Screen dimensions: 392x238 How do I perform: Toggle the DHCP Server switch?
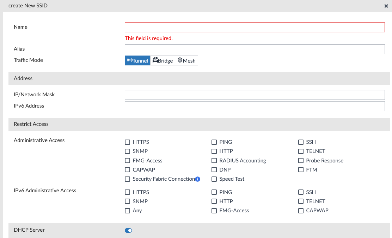(128, 231)
